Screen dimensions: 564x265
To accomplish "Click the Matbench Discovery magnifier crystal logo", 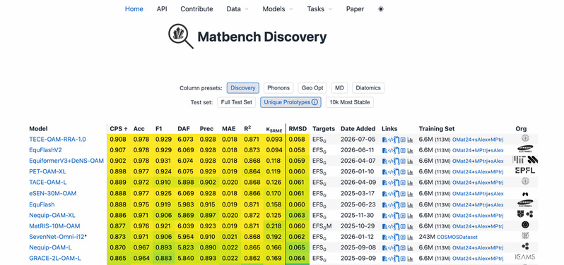I will (180, 36).
